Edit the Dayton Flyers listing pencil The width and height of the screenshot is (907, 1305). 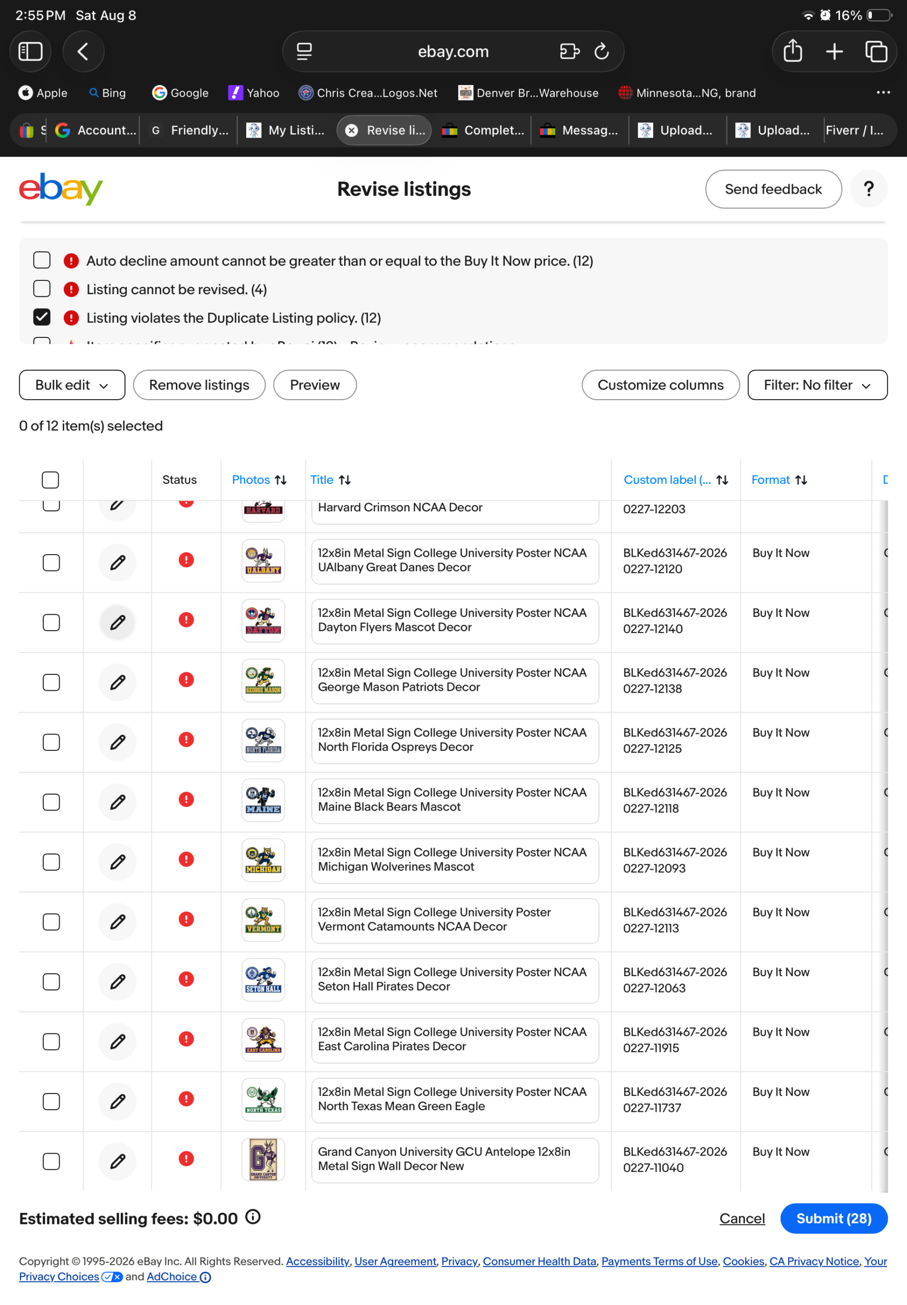click(x=118, y=622)
